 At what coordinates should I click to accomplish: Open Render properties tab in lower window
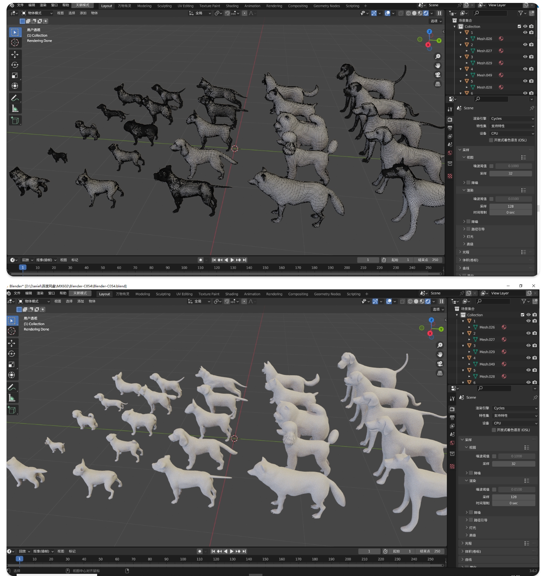[x=452, y=409]
